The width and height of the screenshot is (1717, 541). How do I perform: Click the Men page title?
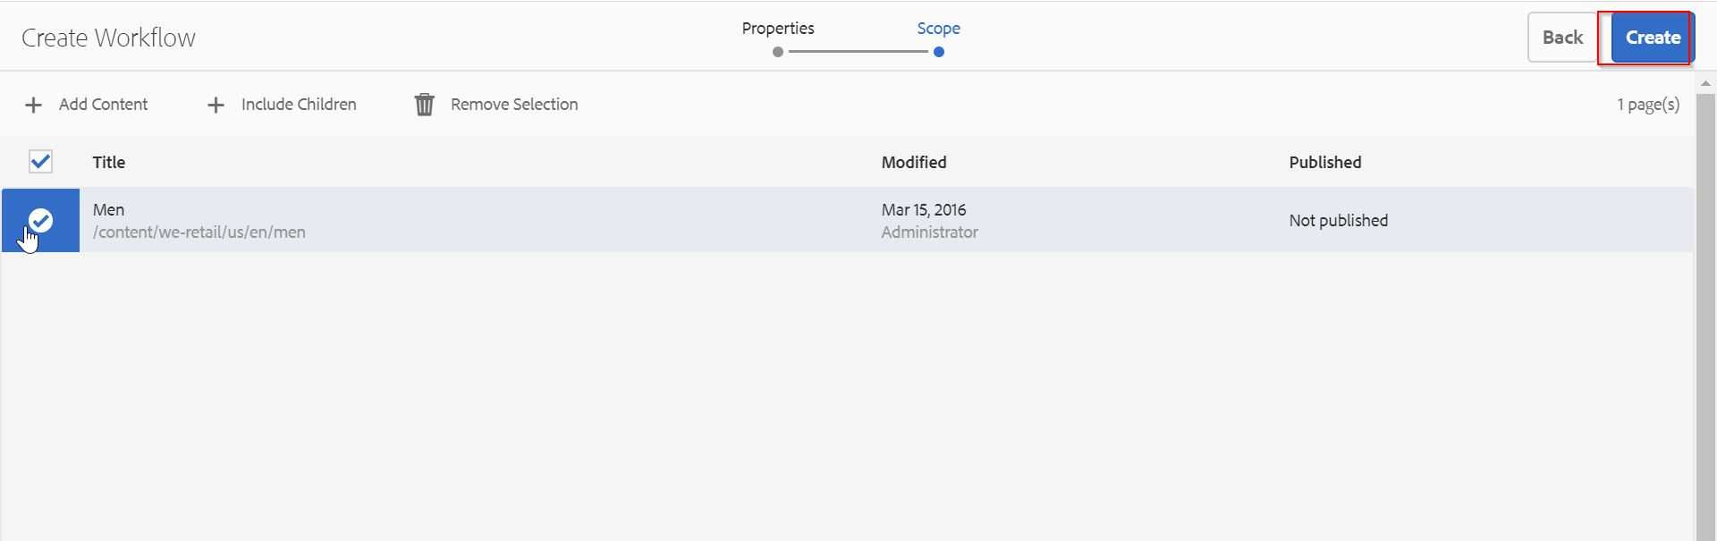[108, 210]
